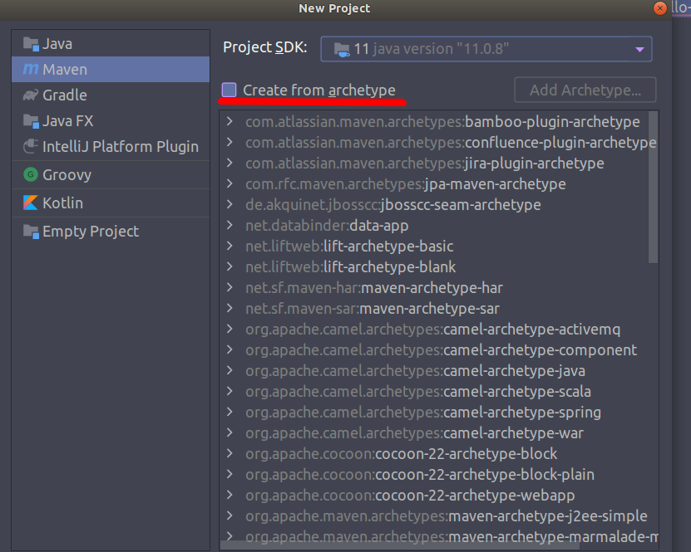Image resolution: width=691 pixels, height=552 pixels.
Task: Click the Java FX folder icon
Action: [x=31, y=121]
